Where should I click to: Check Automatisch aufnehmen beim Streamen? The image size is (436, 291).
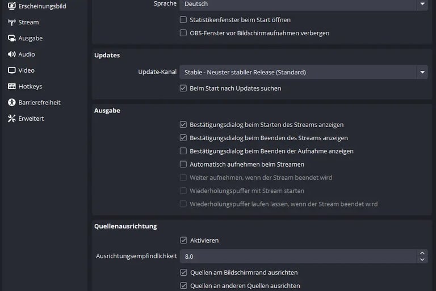click(183, 165)
